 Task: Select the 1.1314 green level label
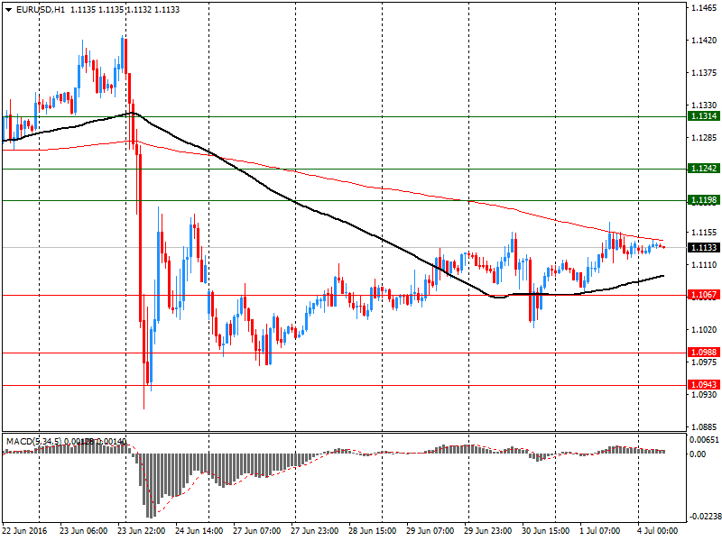tap(704, 116)
